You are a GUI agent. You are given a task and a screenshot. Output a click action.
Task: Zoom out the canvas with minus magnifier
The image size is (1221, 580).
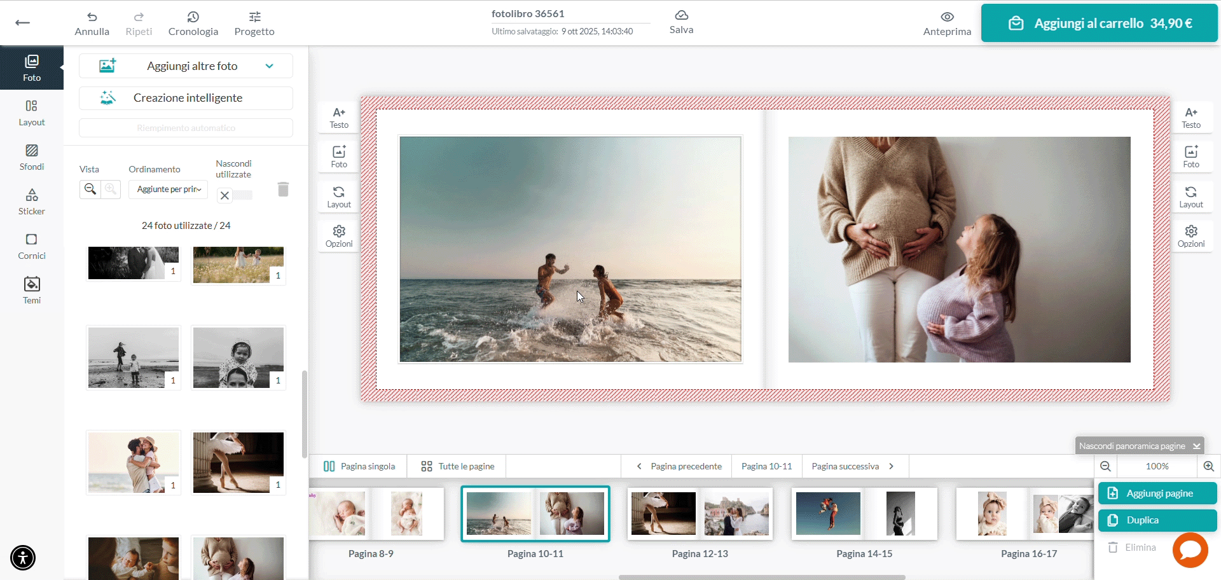pyautogui.click(x=1105, y=466)
